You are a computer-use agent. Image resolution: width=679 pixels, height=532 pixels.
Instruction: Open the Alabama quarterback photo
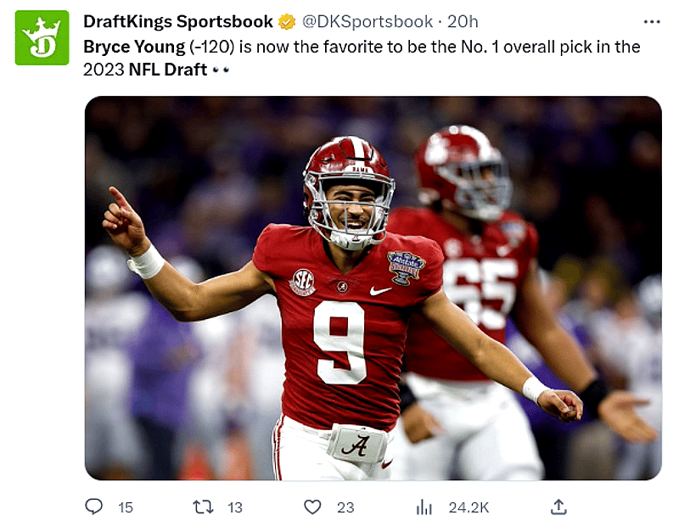(373, 288)
